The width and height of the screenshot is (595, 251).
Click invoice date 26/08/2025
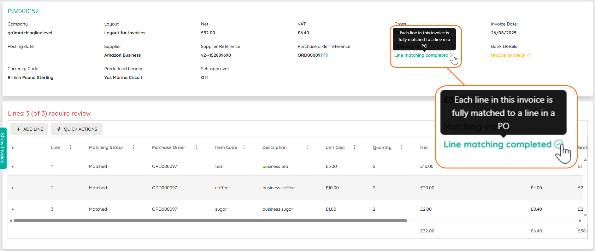point(504,33)
